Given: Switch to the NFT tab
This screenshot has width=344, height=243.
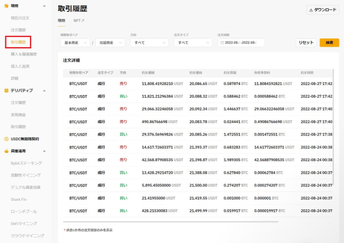Looking at the screenshot, I should pyautogui.click(x=79, y=20).
